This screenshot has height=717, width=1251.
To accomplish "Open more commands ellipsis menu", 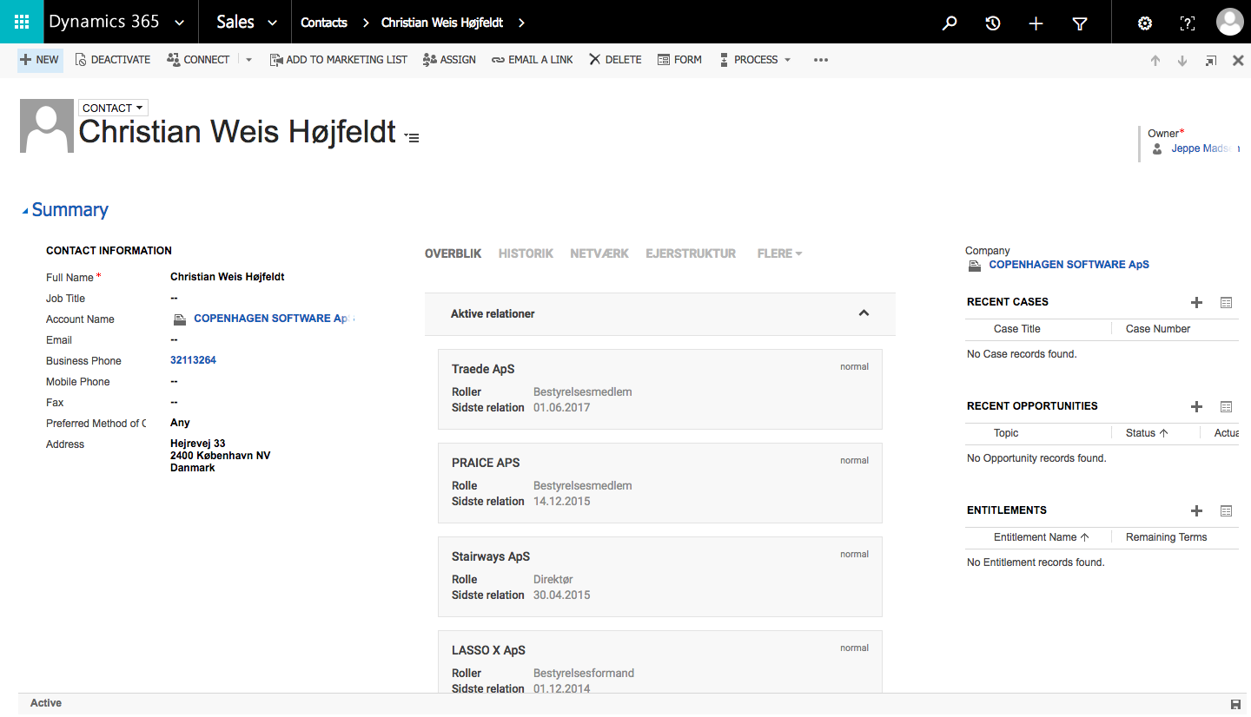I will click(821, 60).
